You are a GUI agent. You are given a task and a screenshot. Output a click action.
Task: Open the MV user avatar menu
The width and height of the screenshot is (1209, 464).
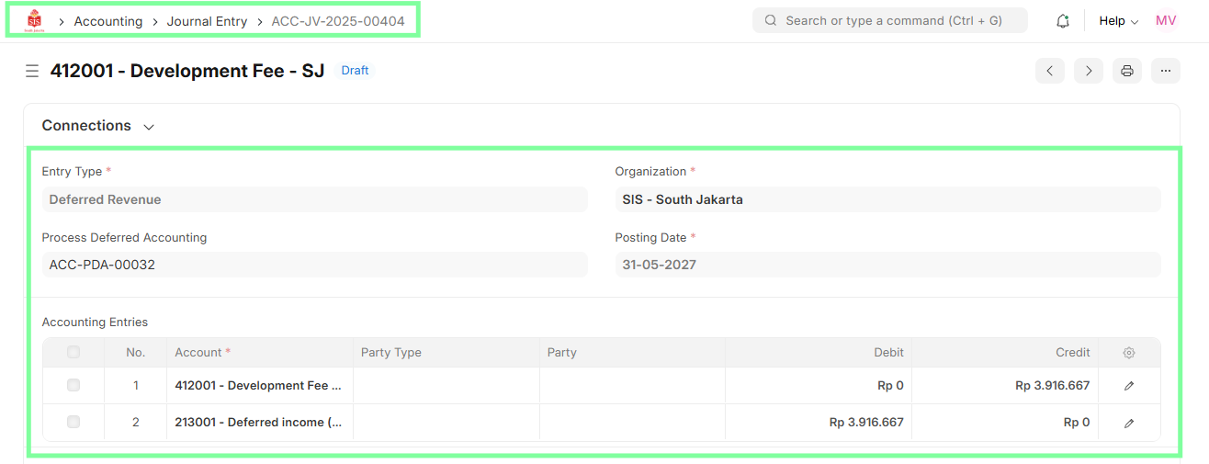(1166, 21)
